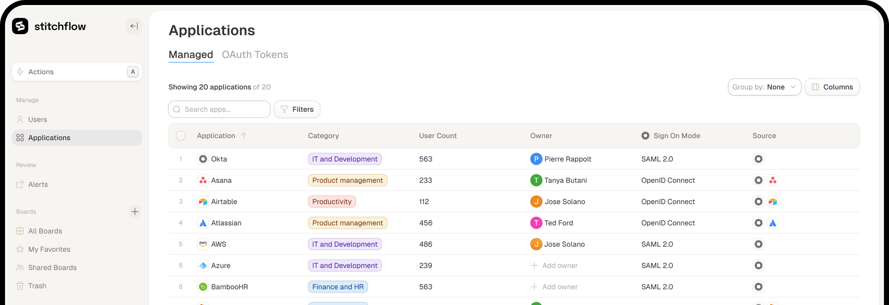Click Okta source icon in Okta row

click(758, 159)
